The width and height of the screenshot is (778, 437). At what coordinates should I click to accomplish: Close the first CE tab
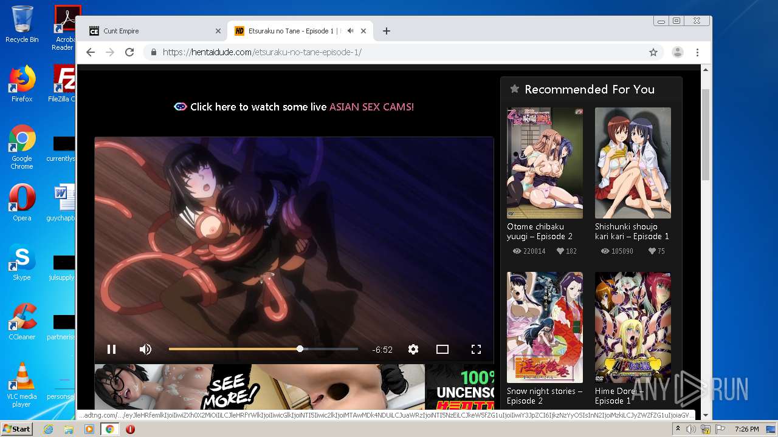[x=218, y=31]
